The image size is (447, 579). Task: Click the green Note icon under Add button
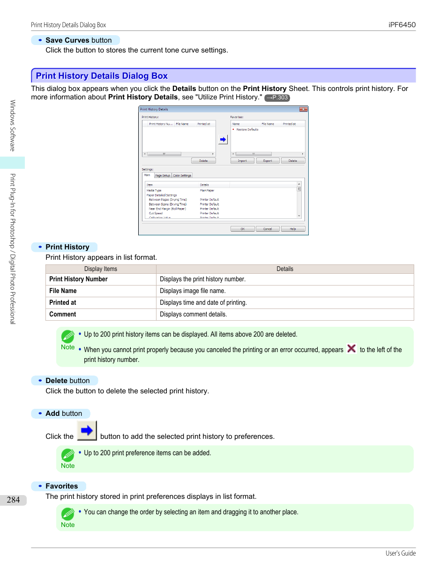68,455
